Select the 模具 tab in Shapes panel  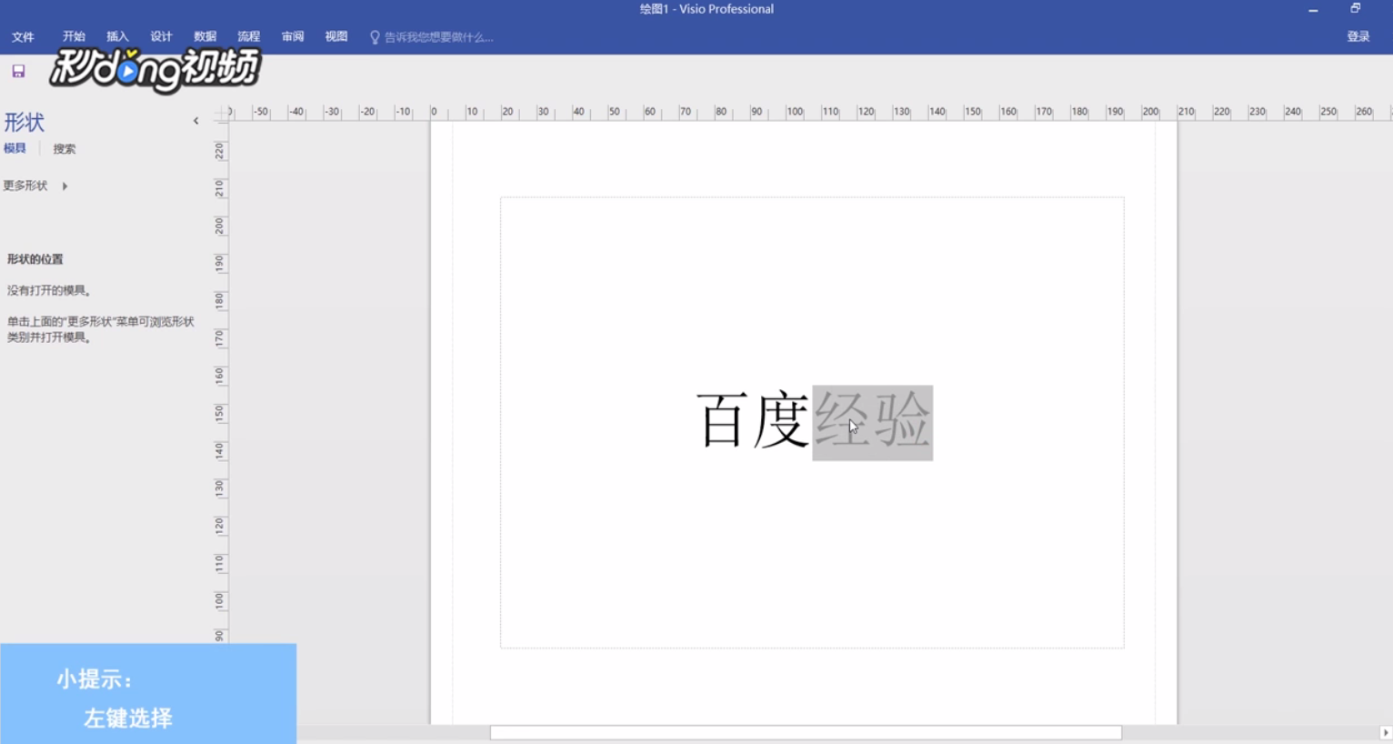point(15,148)
